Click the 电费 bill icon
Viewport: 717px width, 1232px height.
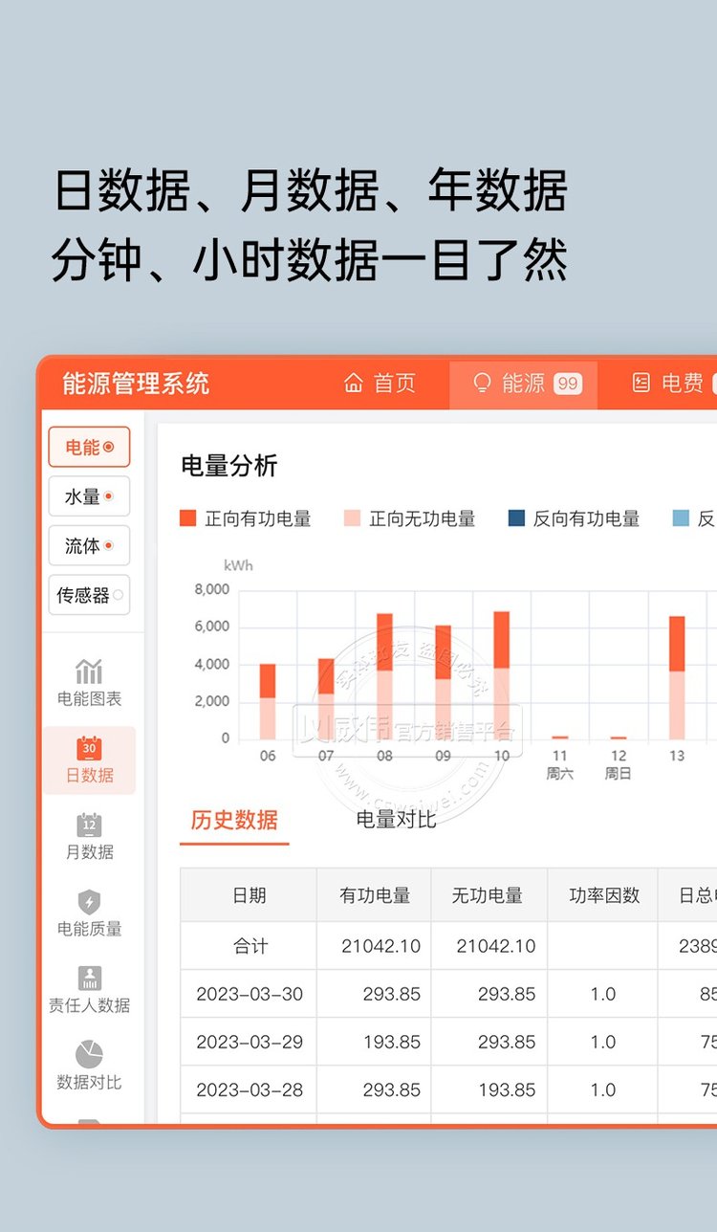(641, 384)
